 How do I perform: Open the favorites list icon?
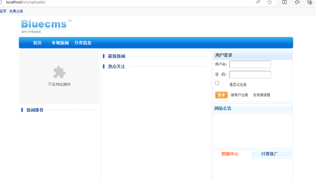coord(297,2)
